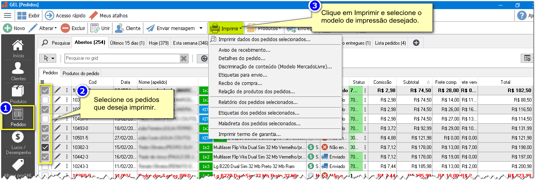Switch to the Abertos (254) tab
Image resolution: width=535 pixels, height=183 pixels.
(x=90, y=43)
